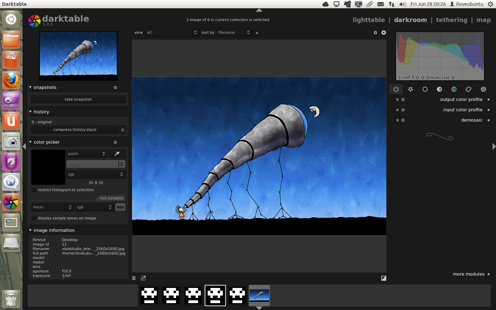
Task: Add live color sample
Action: tap(120, 207)
